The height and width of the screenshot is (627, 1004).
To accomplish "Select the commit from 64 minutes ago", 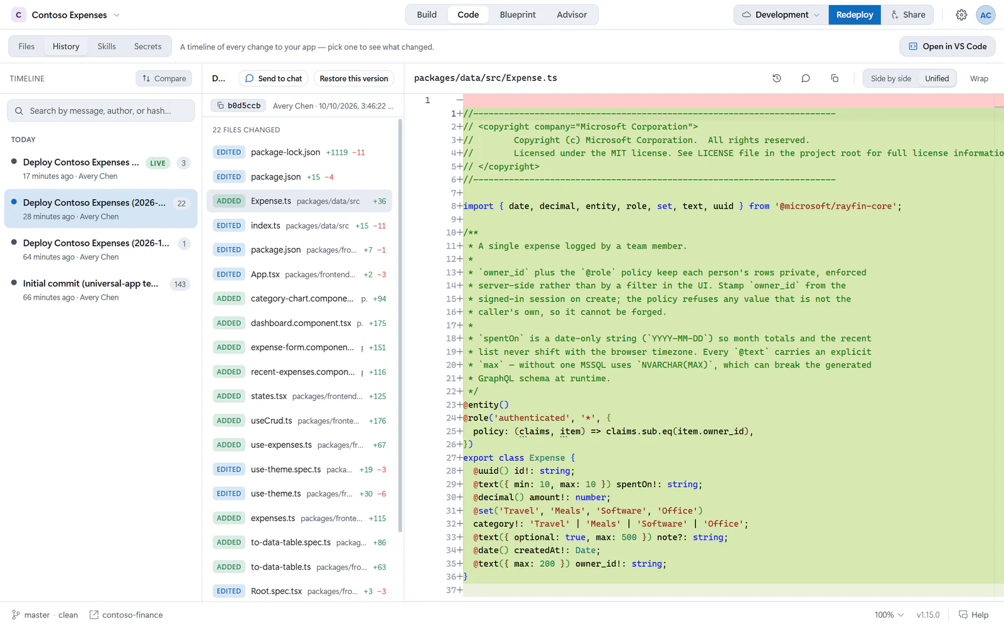I will pos(100,250).
